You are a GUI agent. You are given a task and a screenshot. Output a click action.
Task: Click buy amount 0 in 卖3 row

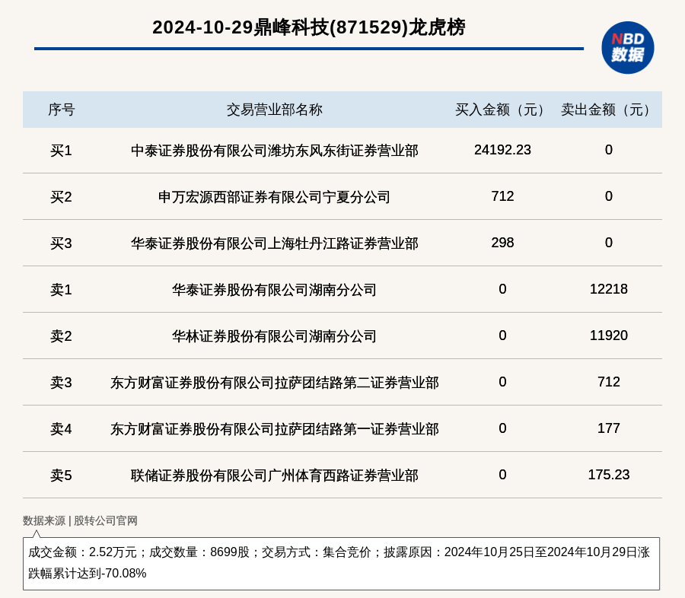[x=502, y=382]
